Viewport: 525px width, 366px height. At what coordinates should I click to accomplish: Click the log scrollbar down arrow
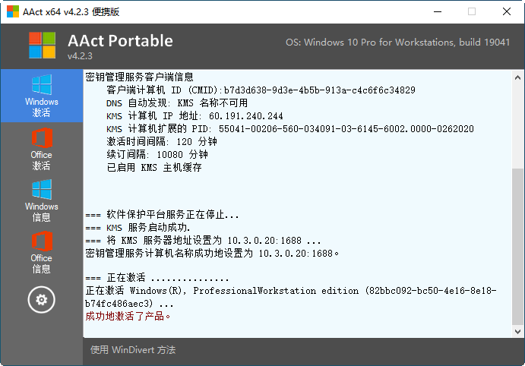click(x=518, y=332)
